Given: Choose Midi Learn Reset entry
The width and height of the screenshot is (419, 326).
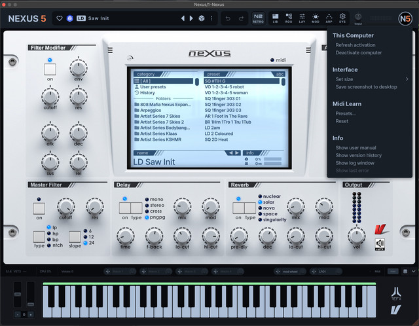Looking at the screenshot, I should pyautogui.click(x=342, y=121).
